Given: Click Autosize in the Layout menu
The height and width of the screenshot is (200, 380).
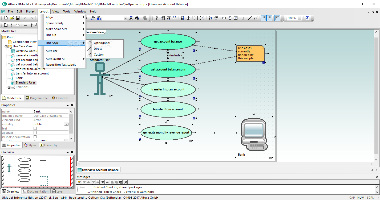Looking at the screenshot, I should (62, 51).
